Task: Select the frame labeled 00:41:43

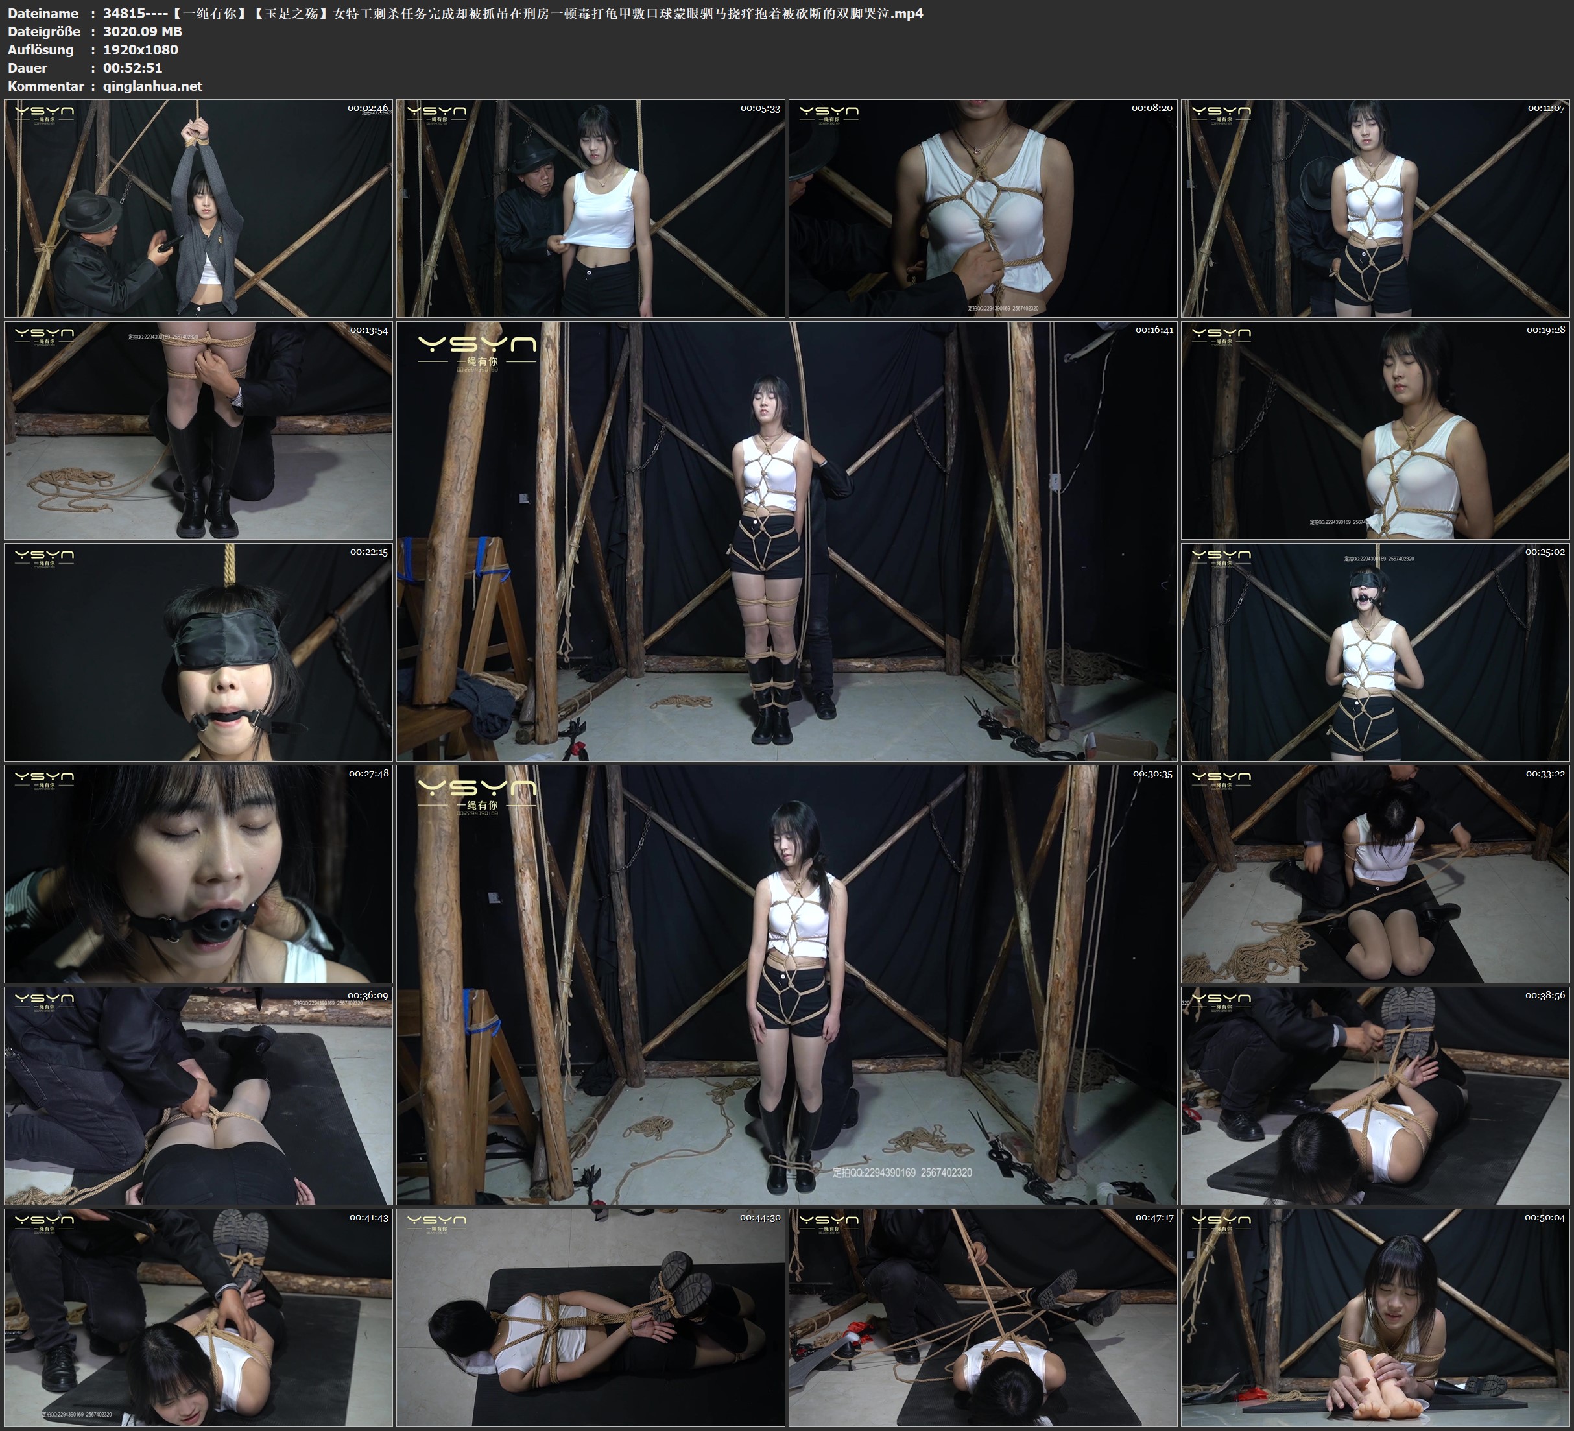Action: (198, 1317)
